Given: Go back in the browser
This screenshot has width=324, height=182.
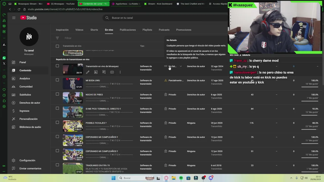Looking at the screenshot, I should [x=10, y=9].
